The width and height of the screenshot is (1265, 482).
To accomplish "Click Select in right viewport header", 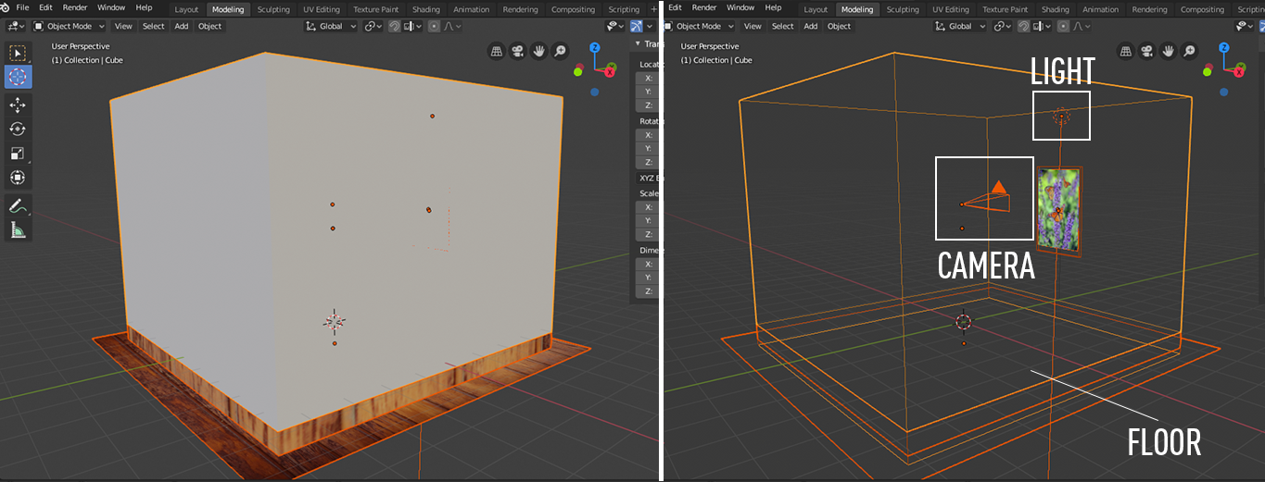I will pyautogui.click(x=783, y=26).
